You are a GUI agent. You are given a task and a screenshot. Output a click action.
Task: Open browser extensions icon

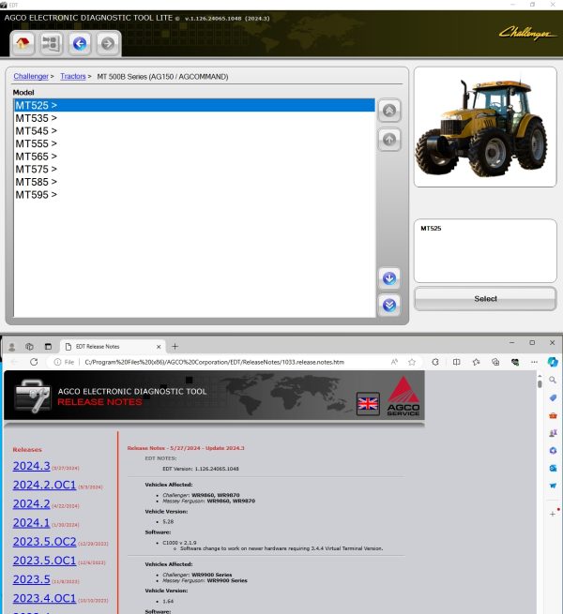coord(435,362)
